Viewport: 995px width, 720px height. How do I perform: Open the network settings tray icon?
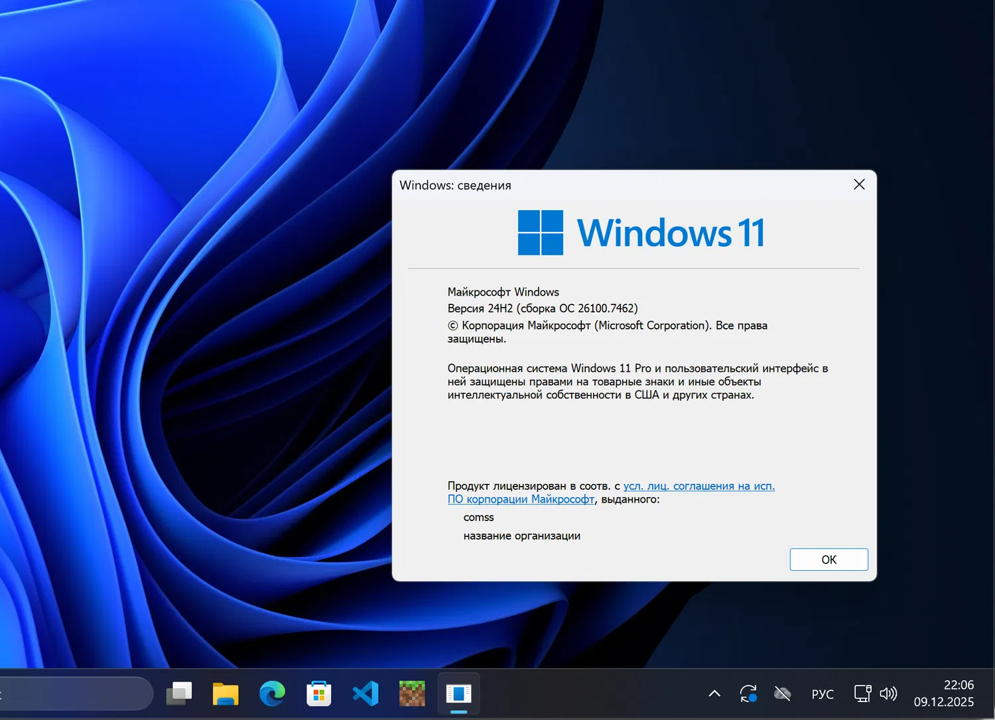click(861, 693)
